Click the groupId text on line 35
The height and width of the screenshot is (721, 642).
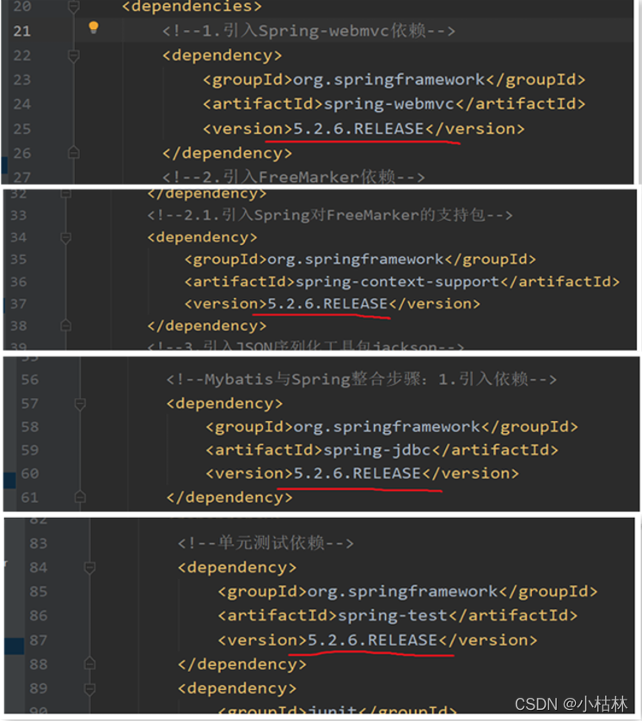[x=360, y=260]
